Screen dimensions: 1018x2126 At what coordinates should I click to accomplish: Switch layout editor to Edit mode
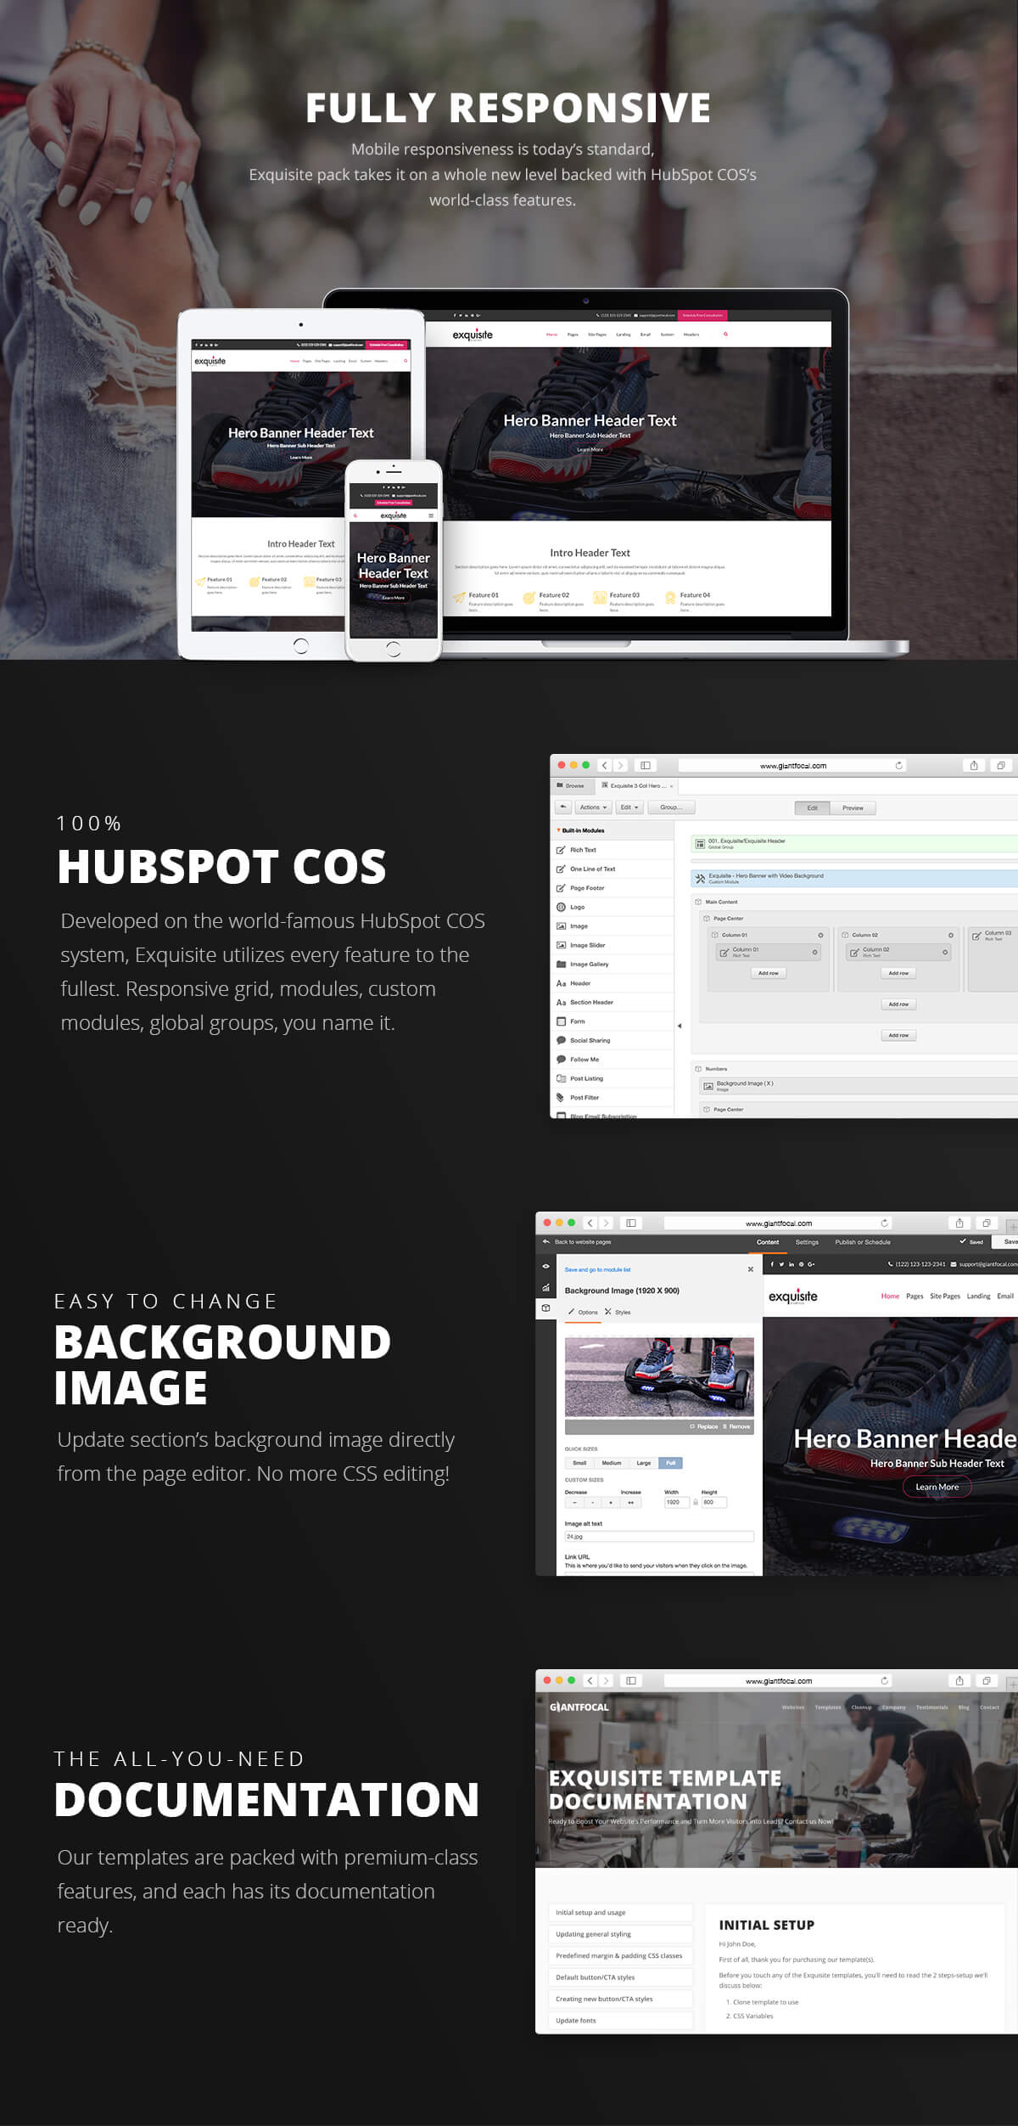click(x=812, y=808)
